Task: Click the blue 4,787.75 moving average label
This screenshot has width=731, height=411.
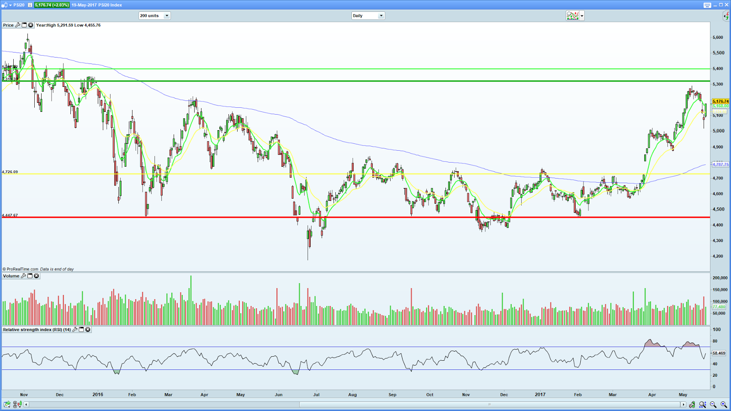Action: click(720, 164)
